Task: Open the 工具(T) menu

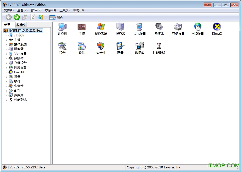Action: [64, 10]
